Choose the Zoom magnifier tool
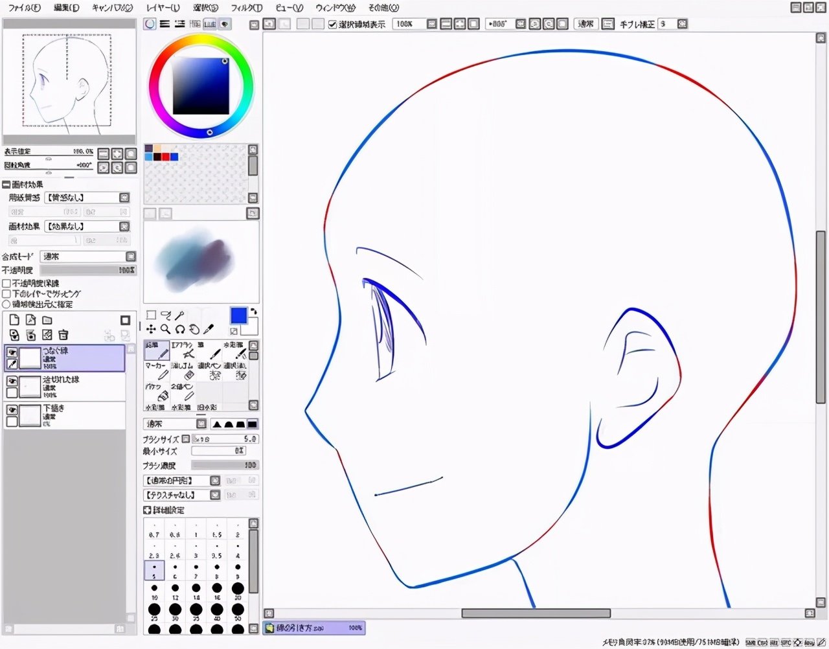Viewport: 829px width, 649px height. click(165, 329)
